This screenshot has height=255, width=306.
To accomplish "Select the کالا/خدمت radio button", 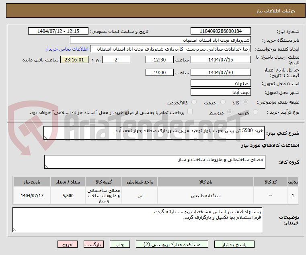I will pyautogui.click(x=194, y=102).
